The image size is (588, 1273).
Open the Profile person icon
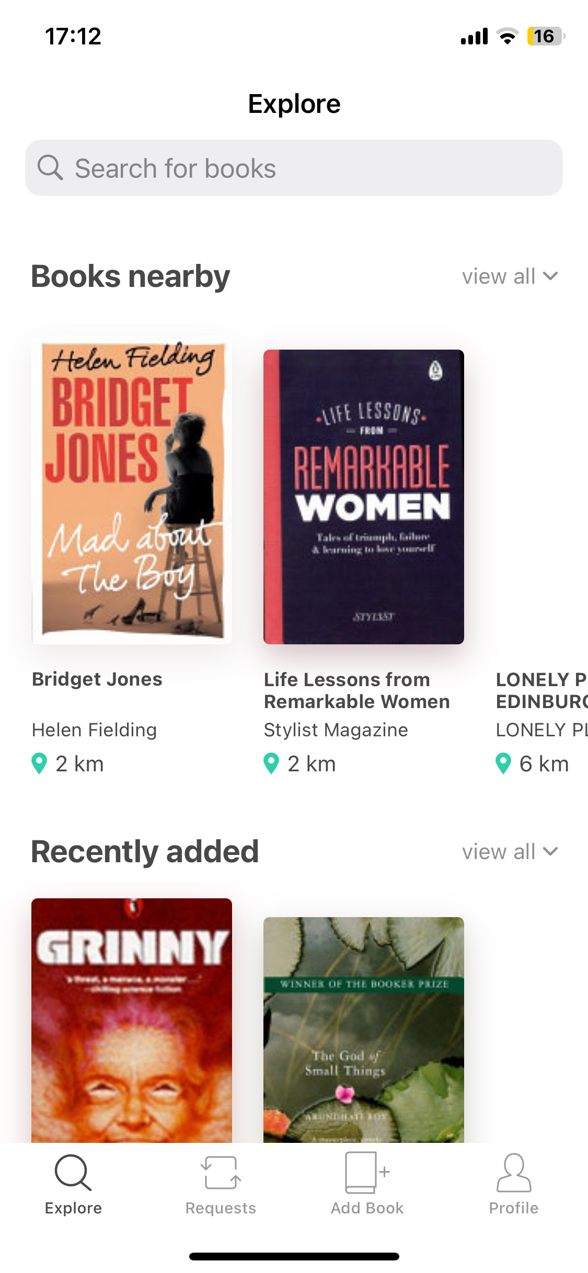(x=513, y=1172)
